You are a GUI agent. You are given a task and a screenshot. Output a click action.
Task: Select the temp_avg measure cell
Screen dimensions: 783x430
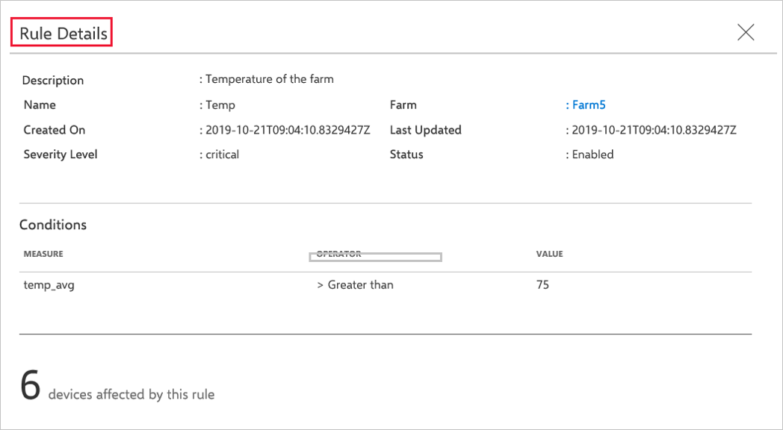pos(49,285)
